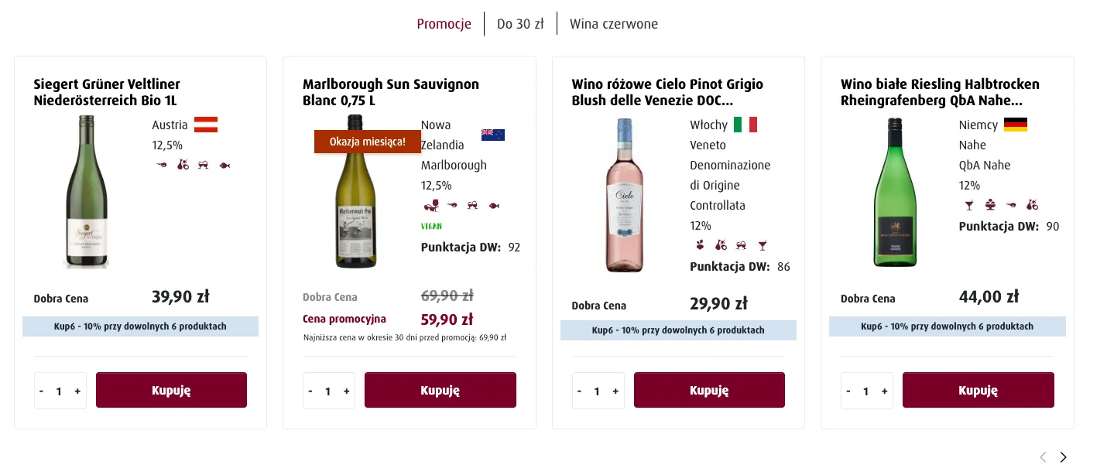The width and height of the screenshot is (1107, 475).
Task: Click the shrimp icon on Siegert Grüner Veltliner
Action: [162, 166]
